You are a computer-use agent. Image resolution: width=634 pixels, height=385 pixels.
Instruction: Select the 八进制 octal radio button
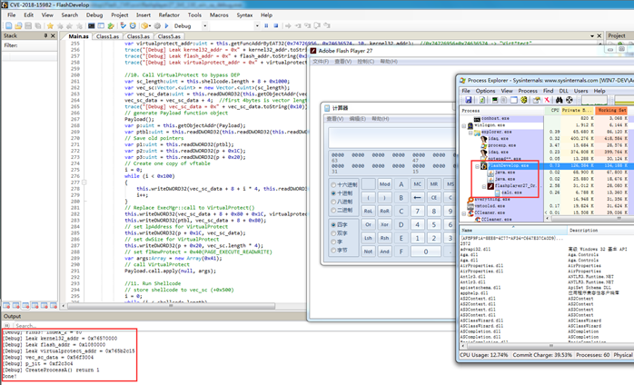click(333, 202)
